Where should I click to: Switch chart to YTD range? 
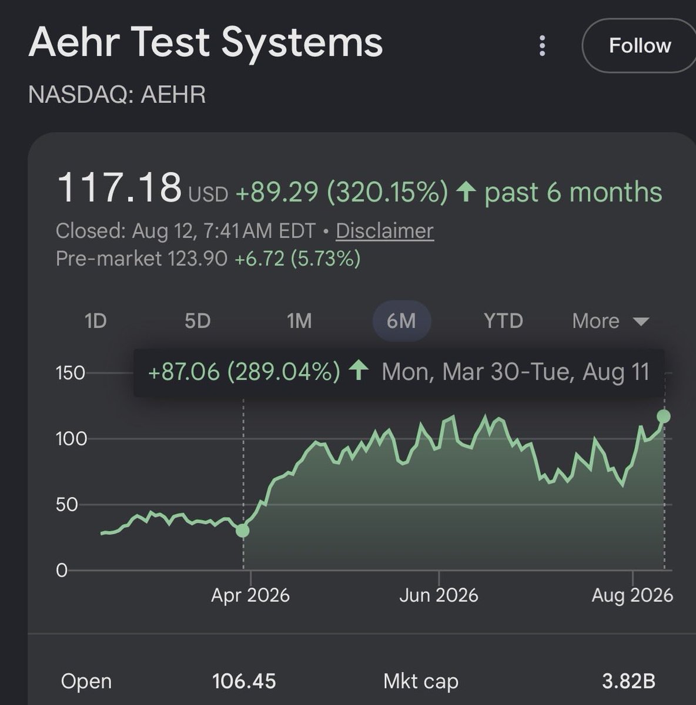click(x=503, y=321)
